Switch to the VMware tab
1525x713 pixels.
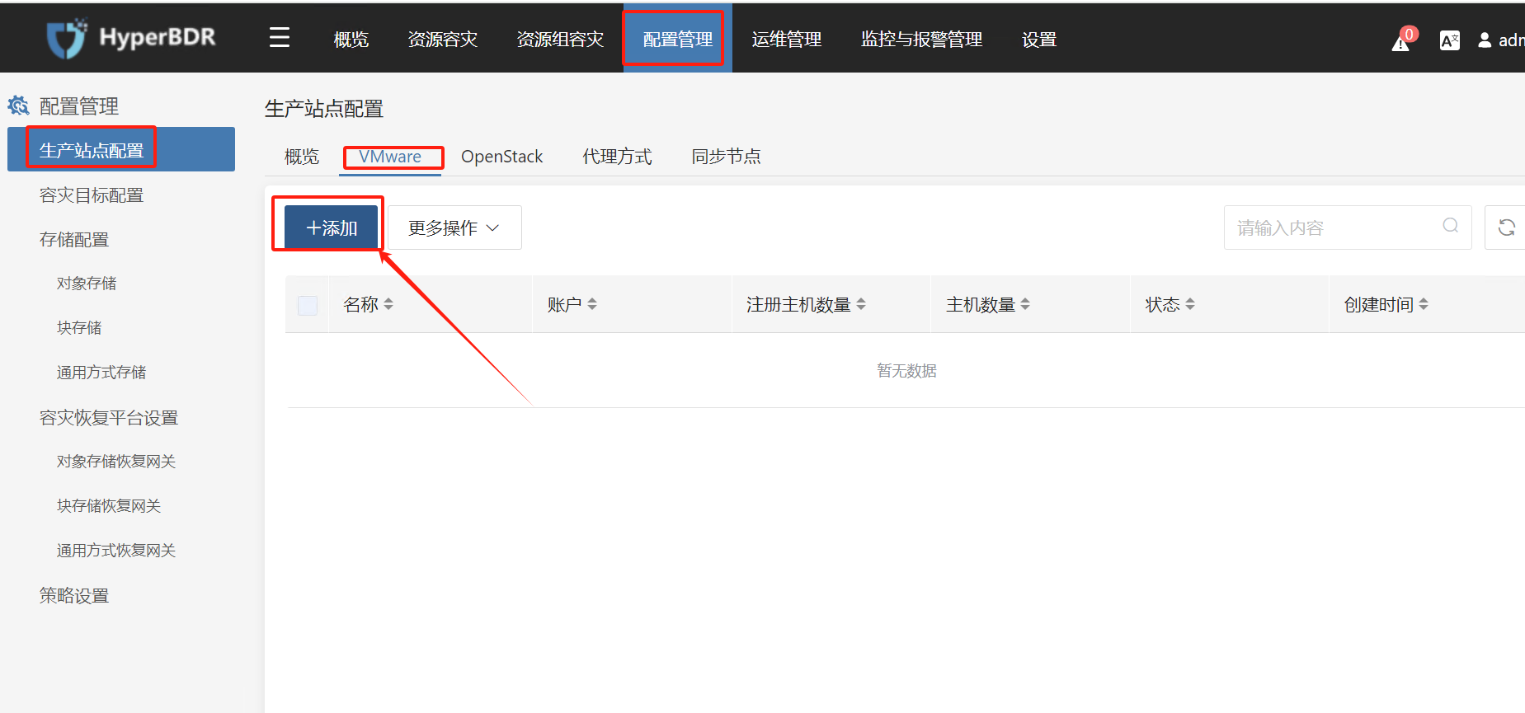point(390,157)
